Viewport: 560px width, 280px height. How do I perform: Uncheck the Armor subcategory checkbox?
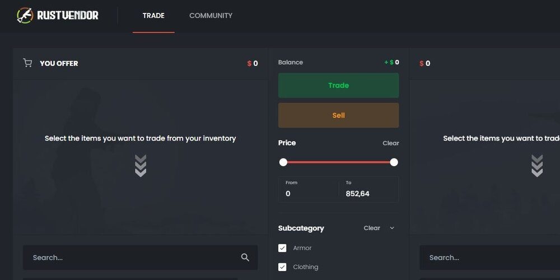point(282,248)
